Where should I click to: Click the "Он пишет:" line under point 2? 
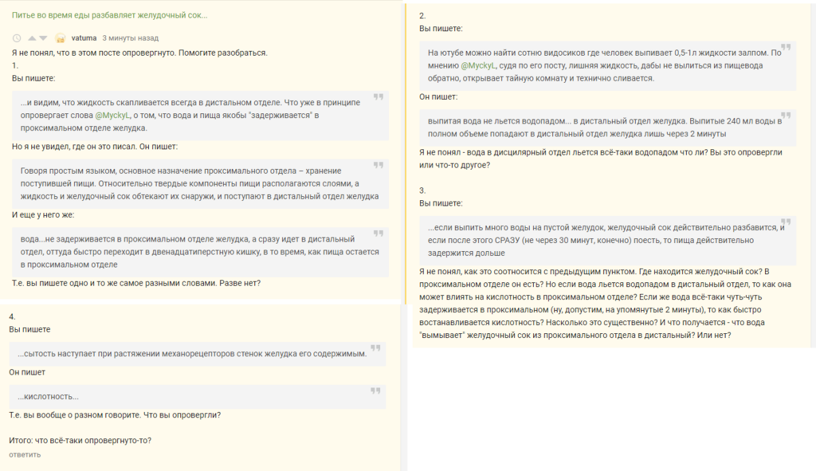pyautogui.click(x=439, y=96)
